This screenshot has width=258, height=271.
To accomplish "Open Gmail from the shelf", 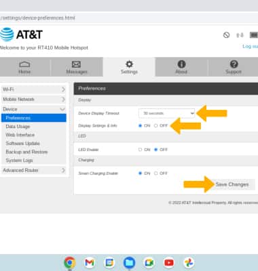I will 90,263.
